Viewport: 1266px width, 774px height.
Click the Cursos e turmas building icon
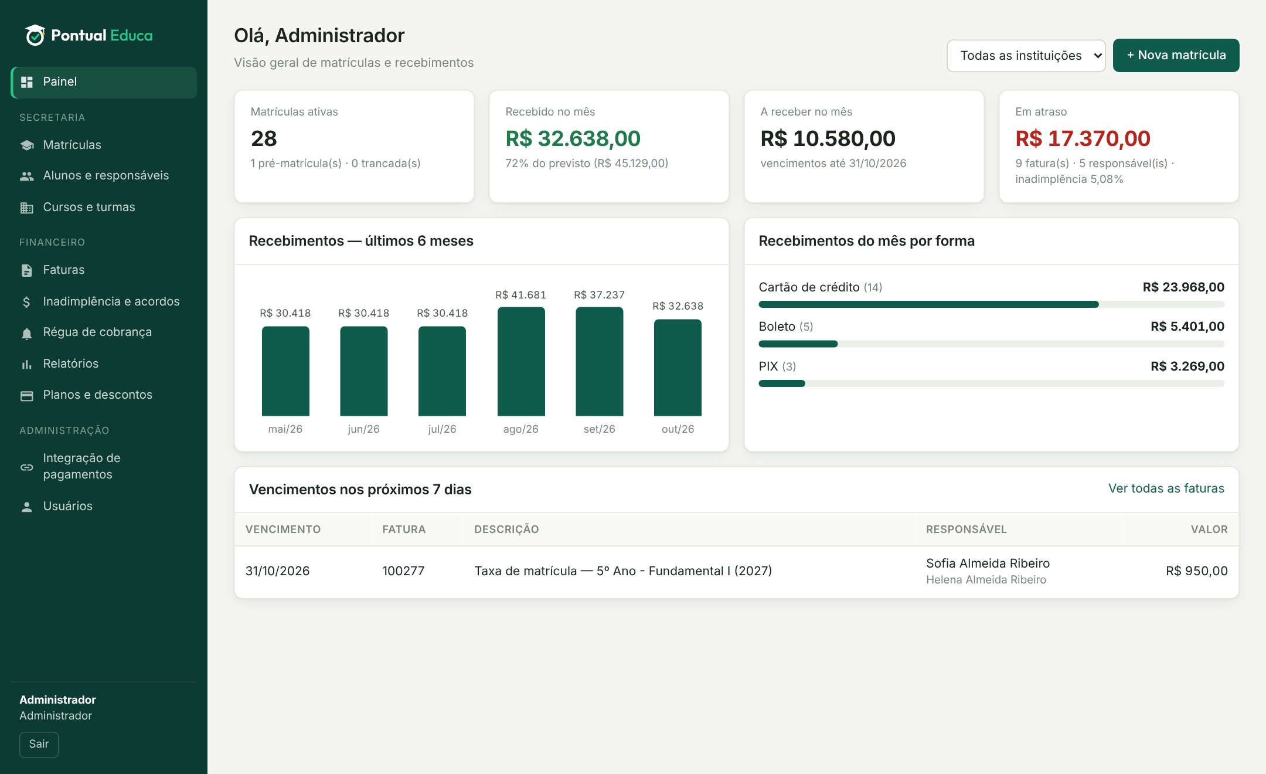27,208
